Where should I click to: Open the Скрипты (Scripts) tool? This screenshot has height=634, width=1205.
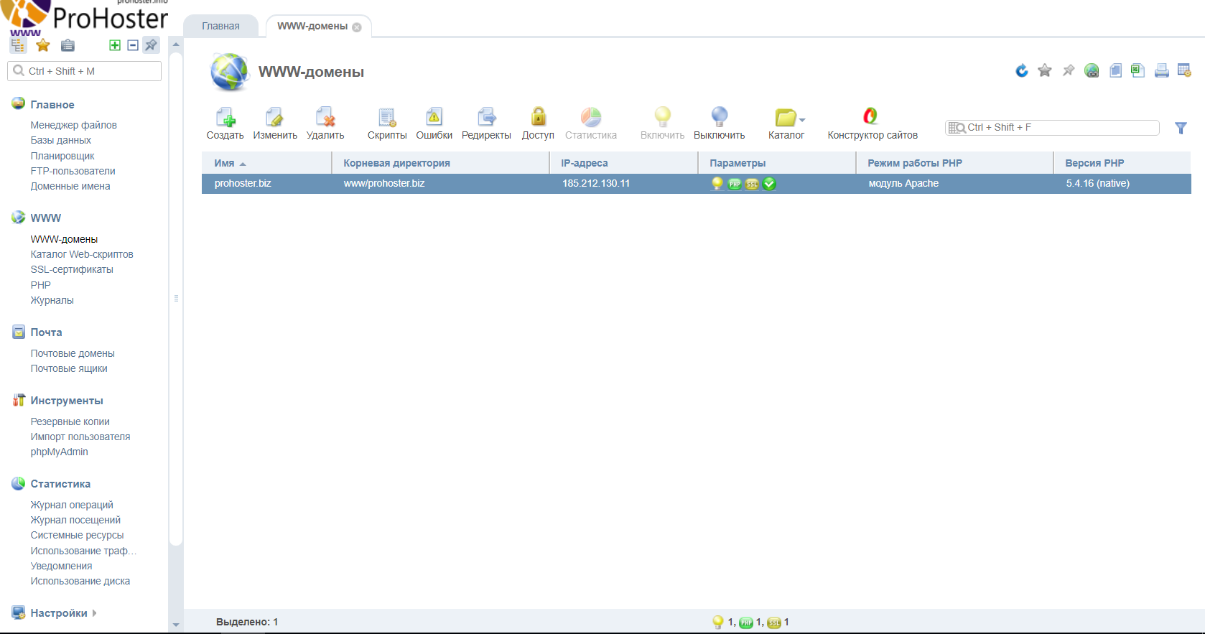pyautogui.click(x=387, y=118)
